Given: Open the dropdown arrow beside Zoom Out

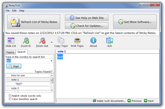Looking at the screenshot, I should 51,42.
